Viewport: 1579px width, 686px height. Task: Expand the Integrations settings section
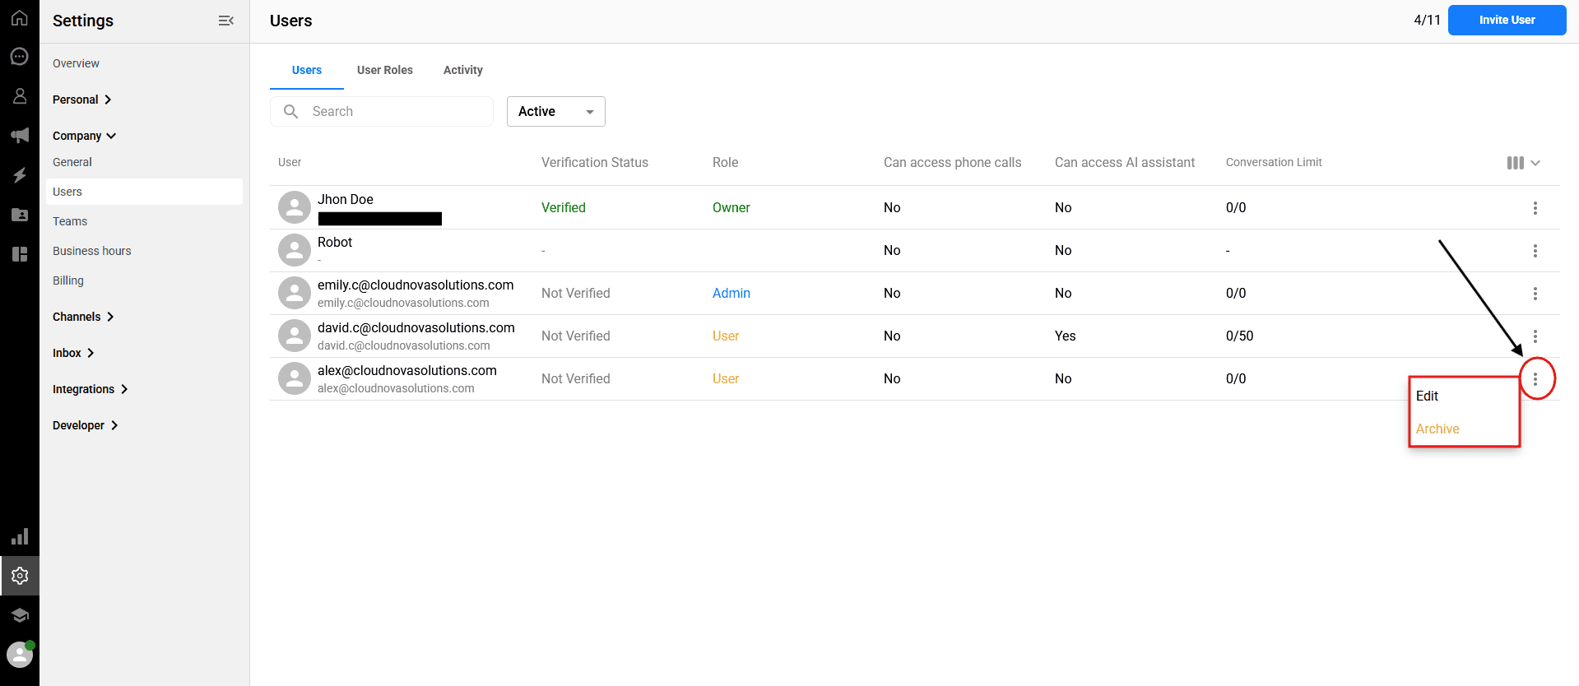[x=90, y=389]
